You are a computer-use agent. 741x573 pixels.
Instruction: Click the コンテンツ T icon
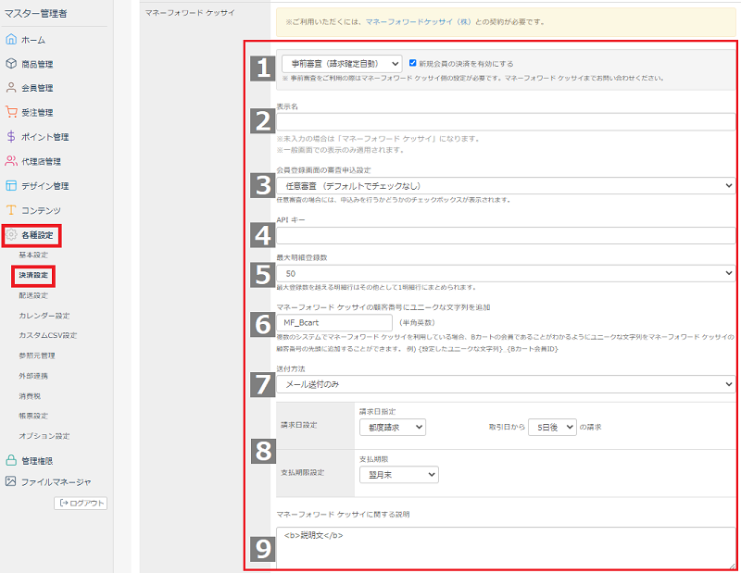(11, 210)
